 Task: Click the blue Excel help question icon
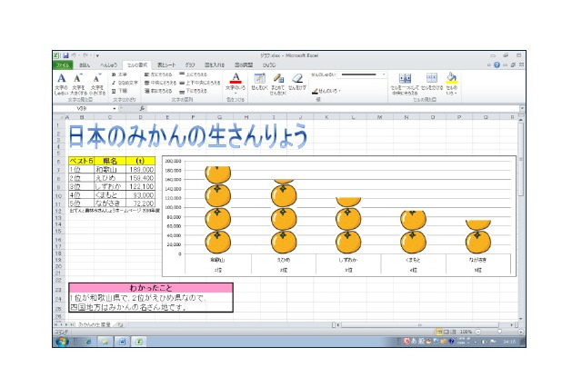point(497,65)
